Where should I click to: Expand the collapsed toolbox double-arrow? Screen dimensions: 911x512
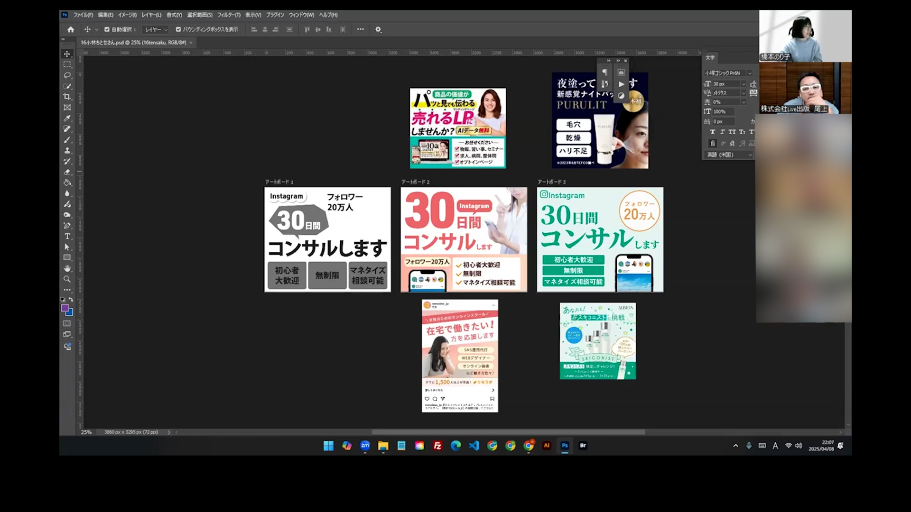[x=63, y=40]
